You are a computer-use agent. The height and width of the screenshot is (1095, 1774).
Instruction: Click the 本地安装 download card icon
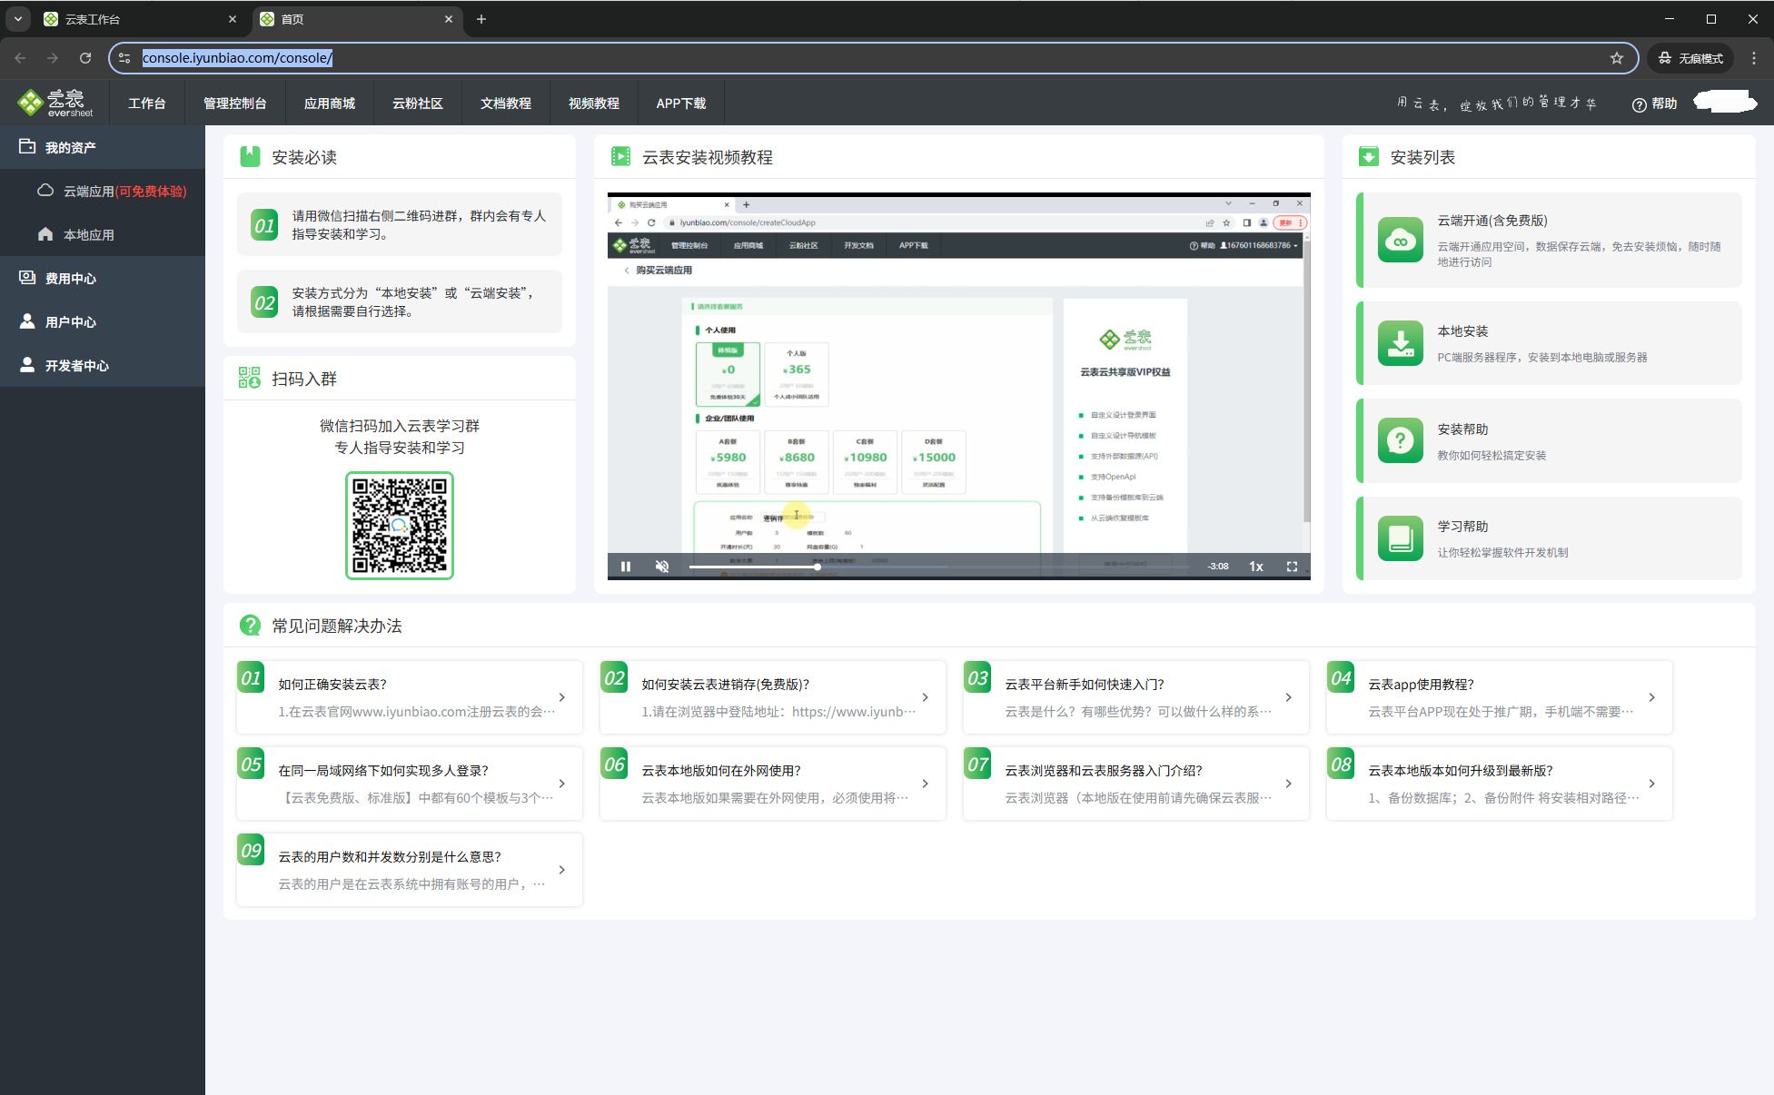(x=1401, y=343)
